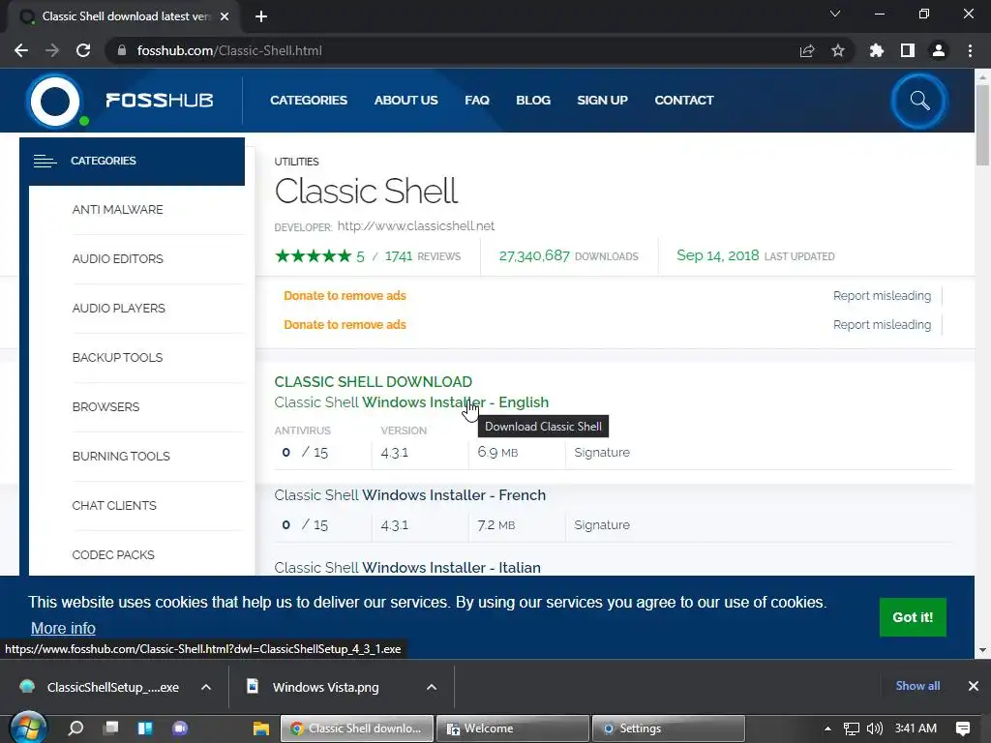Select BROWSERS category
991x743 pixels.
(x=105, y=406)
